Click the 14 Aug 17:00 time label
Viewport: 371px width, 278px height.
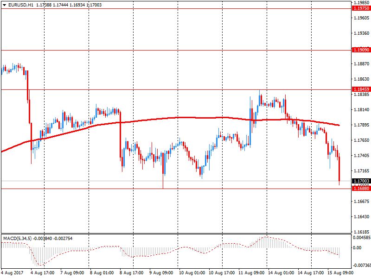[x=311, y=273]
